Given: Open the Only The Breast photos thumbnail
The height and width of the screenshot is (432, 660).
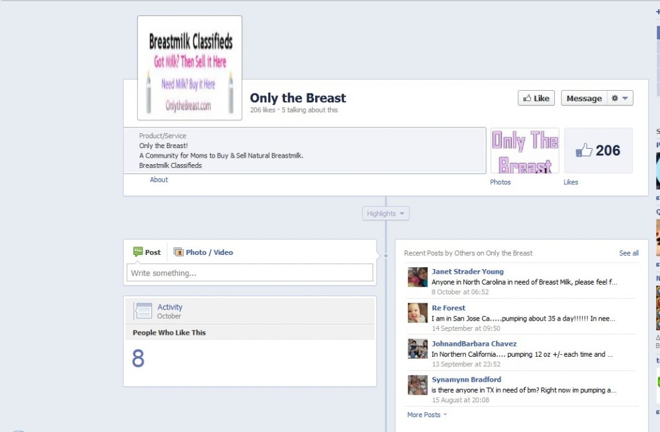Looking at the screenshot, I should pos(525,151).
